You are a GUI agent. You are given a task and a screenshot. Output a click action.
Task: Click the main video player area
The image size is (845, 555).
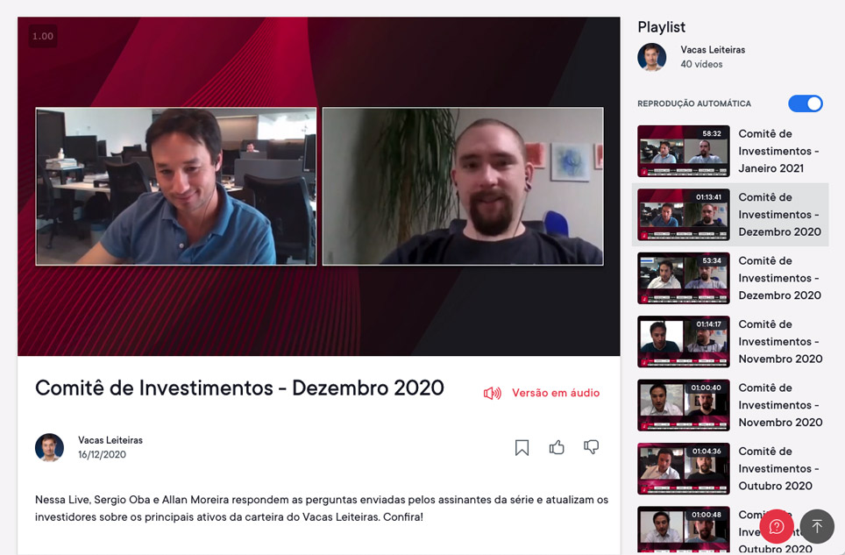click(318, 186)
